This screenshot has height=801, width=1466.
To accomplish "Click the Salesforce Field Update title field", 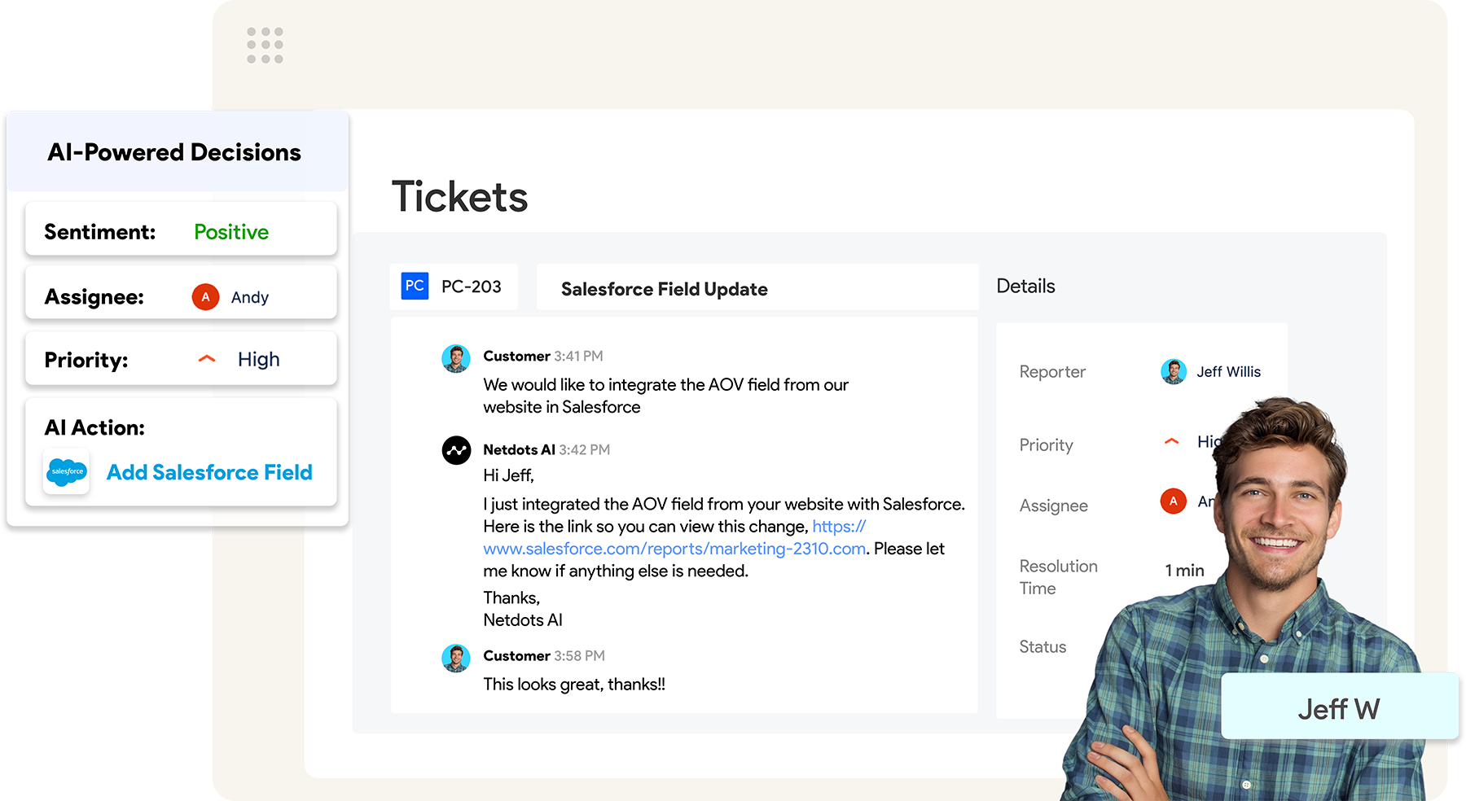I will click(664, 289).
